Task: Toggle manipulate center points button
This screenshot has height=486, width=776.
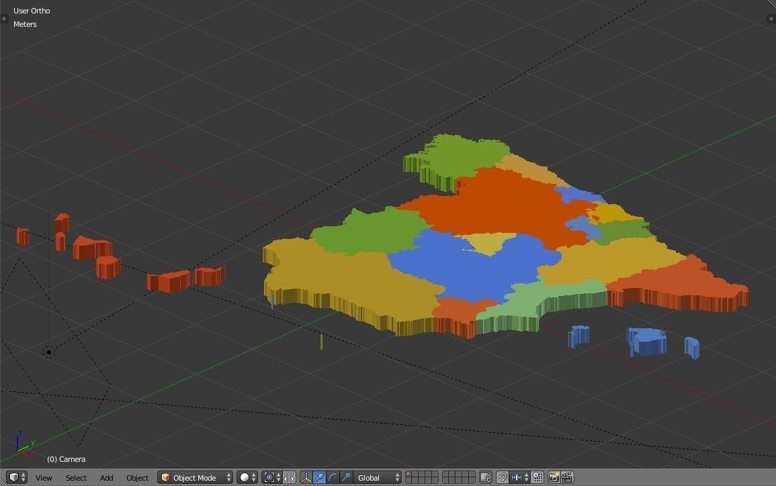Action: pyautogui.click(x=290, y=477)
